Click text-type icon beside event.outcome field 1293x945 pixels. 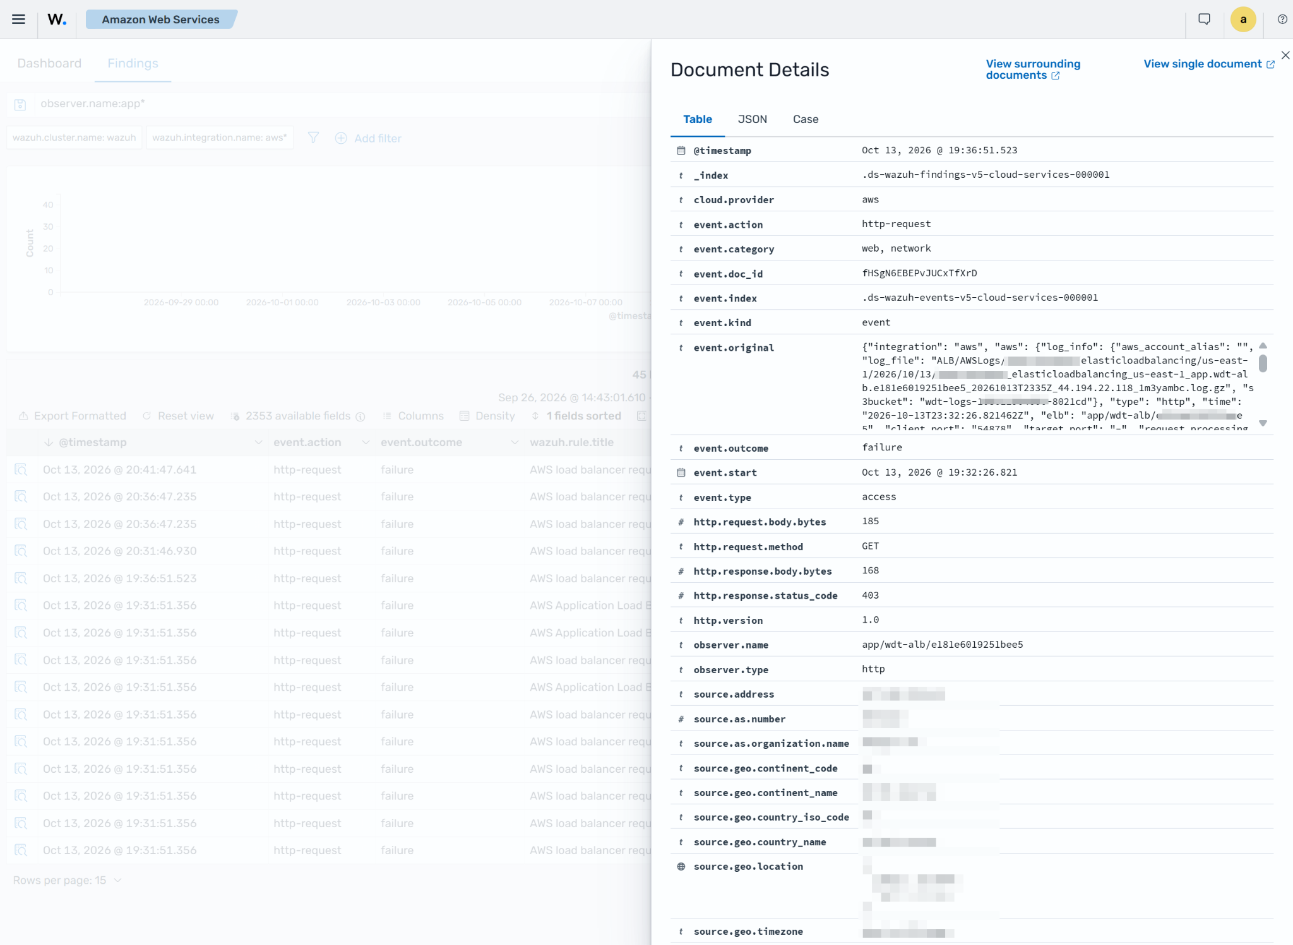click(x=681, y=448)
